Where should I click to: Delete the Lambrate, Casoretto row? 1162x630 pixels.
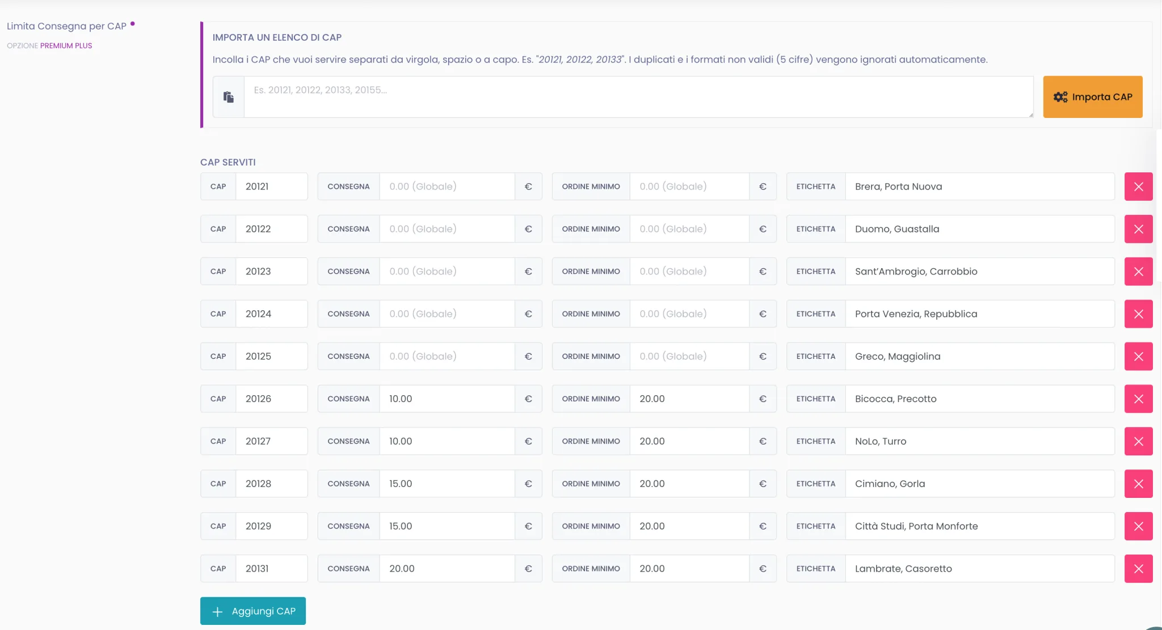1138,569
